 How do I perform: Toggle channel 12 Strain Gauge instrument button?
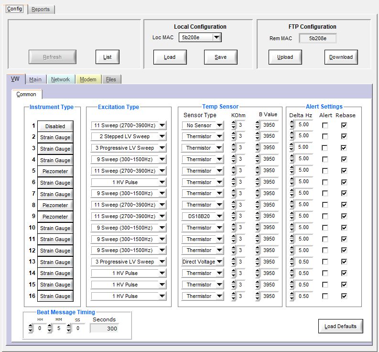[55, 251]
